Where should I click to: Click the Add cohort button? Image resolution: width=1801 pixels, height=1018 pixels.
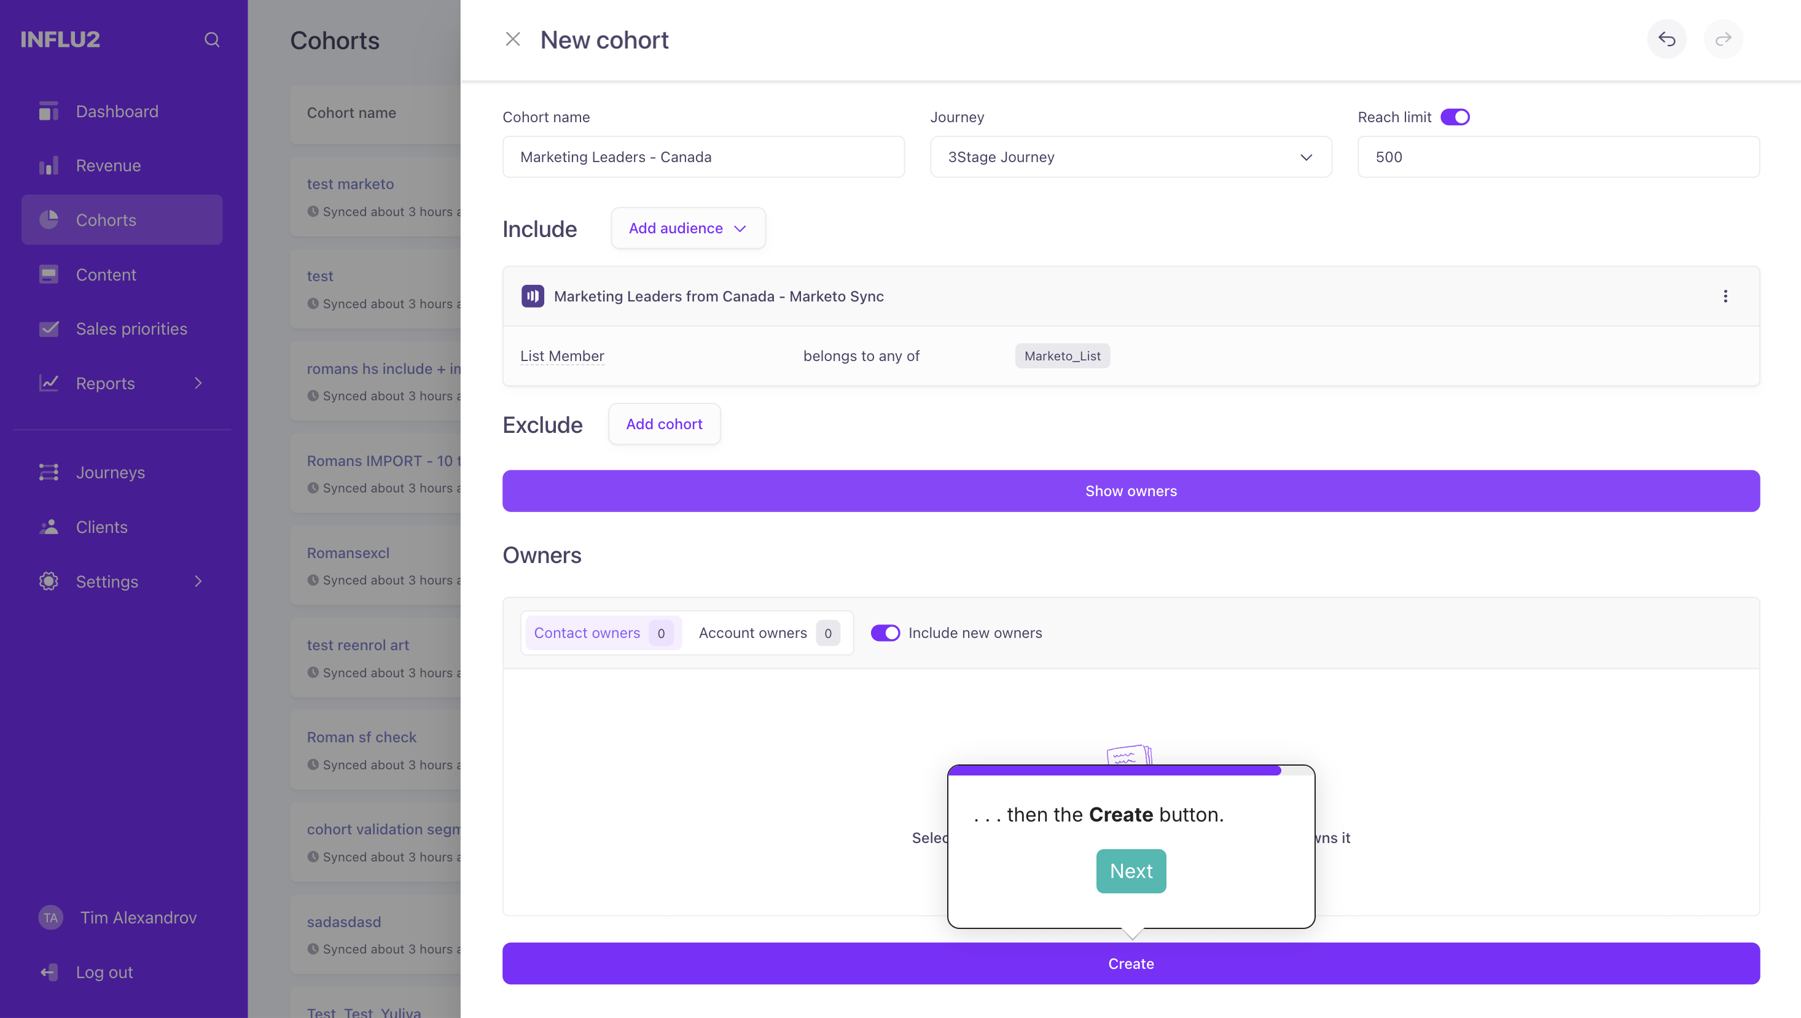pos(664,424)
